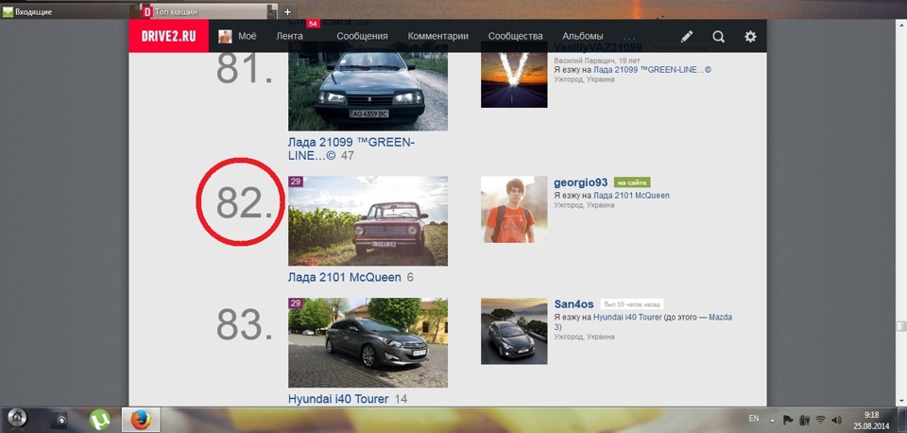Open San4os avatar image
This screenshot has height=433, width=907.
click(514, 331)
